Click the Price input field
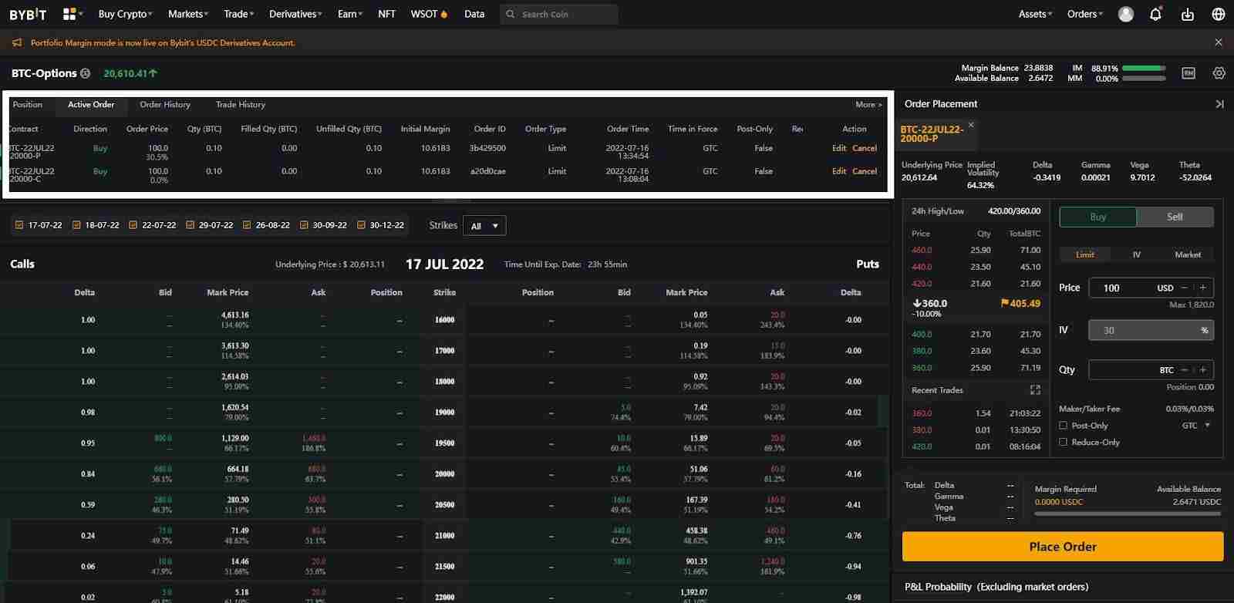This screenshot has width=1234, height=603. pos(1151,288)
